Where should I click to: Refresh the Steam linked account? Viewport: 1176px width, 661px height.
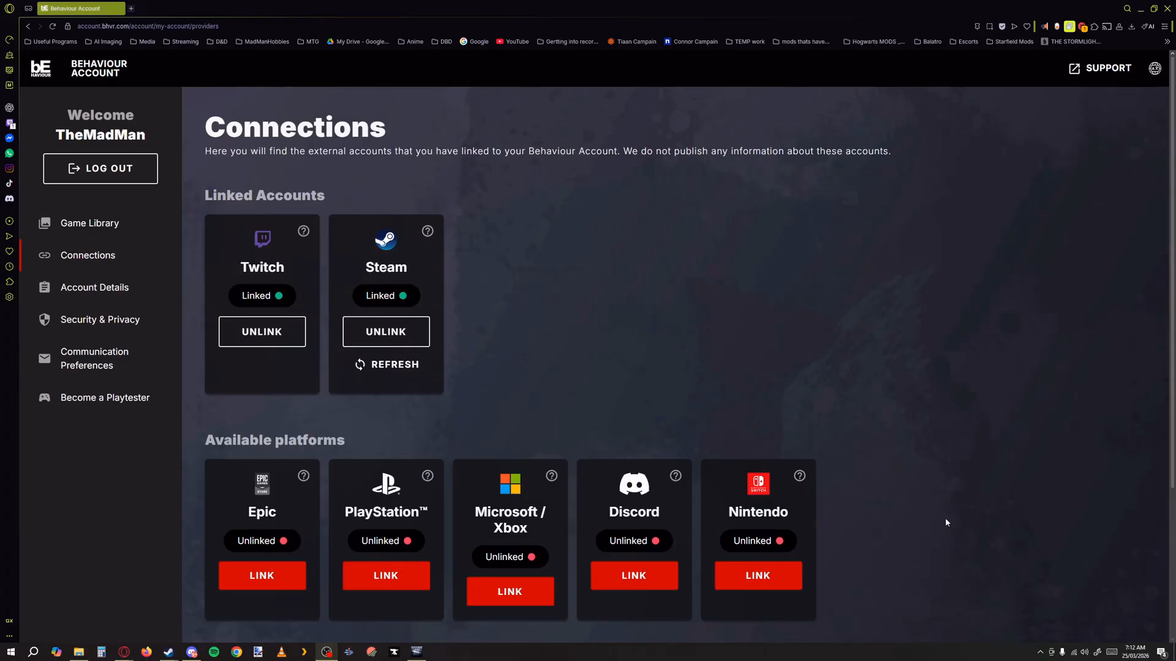(x=386, y=365)
